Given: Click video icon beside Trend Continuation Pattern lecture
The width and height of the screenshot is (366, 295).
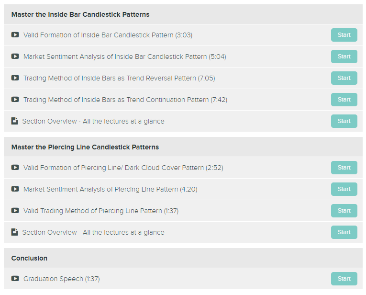Looking at the screenshot, I should click(15, 100).
